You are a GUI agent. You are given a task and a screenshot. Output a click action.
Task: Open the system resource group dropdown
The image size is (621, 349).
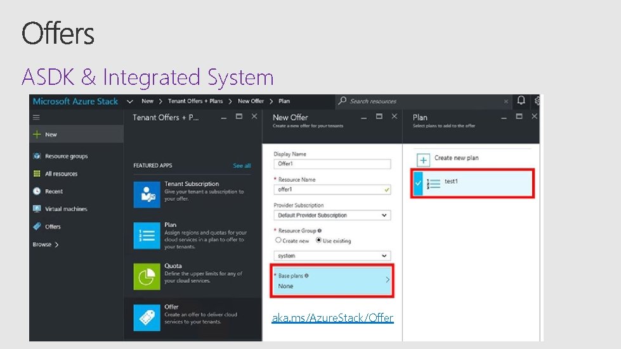[x=332, y=256]
